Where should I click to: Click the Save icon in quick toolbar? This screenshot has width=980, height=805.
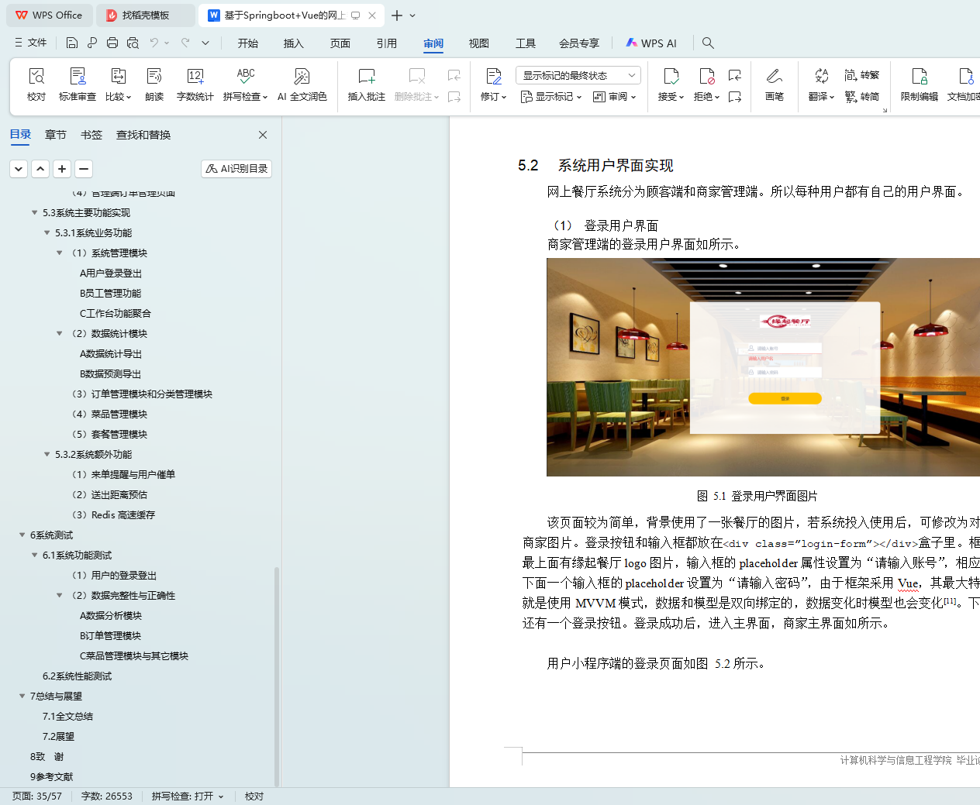point(72,43)
